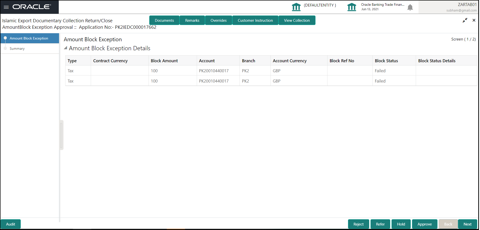
Task: Click the Reject button
Action: pyautogui.click(x=358, y=224)
